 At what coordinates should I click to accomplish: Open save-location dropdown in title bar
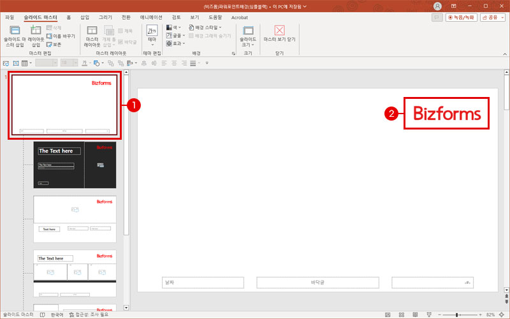(x=305, y=6)
